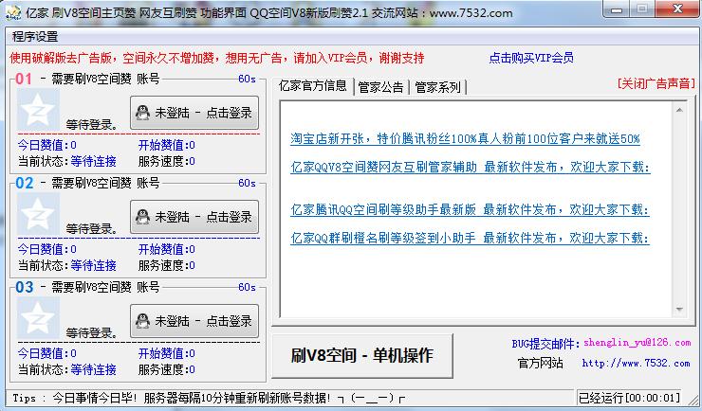Open 亿家QQV8空间赞网友互刷管家辅助 download link
This screenshot has width=702, height=411.
471,167
